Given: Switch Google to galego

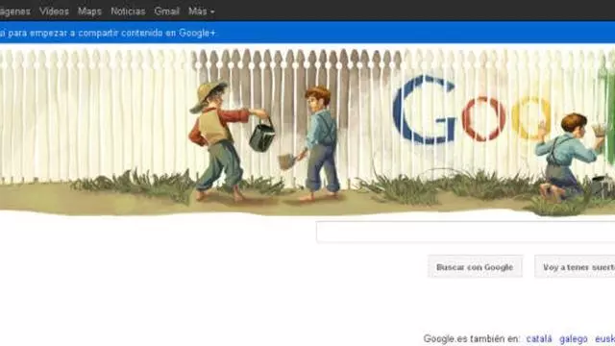Looking at the screenshot, I should (x=573, y=338).
